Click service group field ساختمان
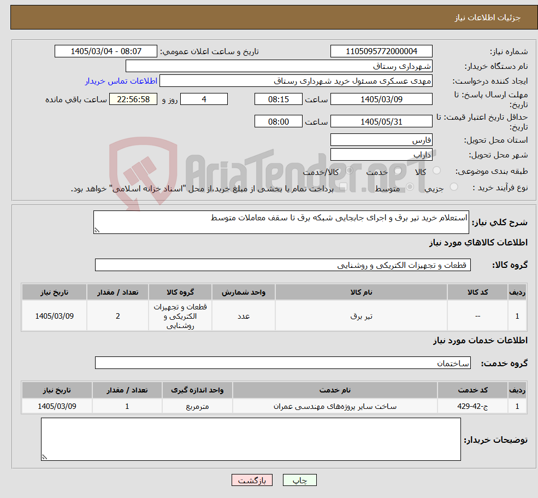Viewport: 538px width, 498px height. coord(283,362)
